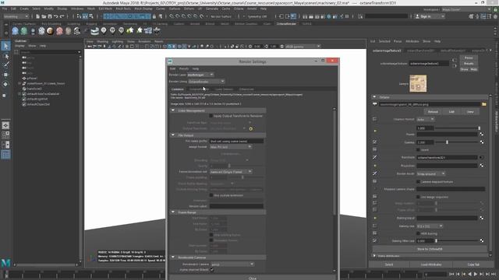
Task: Click the green second icon on the Octane shelf
Action: click(24, 31)
